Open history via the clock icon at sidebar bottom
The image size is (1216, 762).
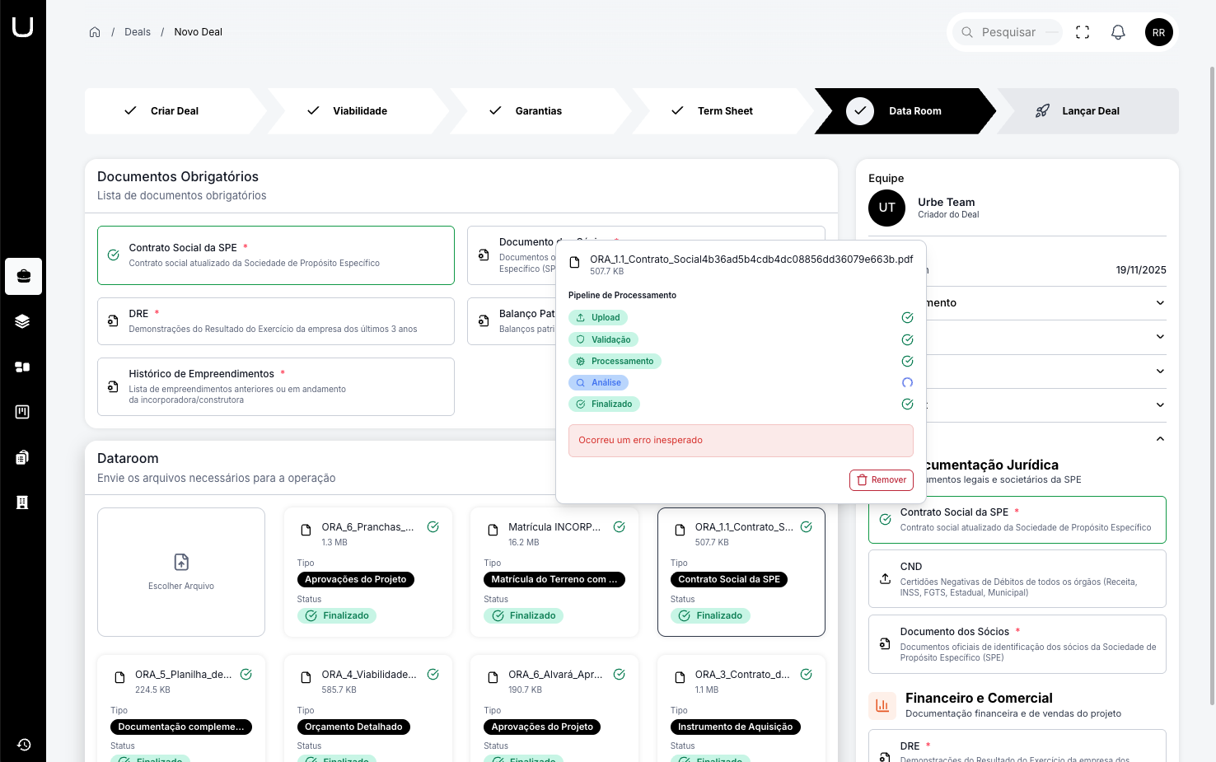tap(23, 744)
